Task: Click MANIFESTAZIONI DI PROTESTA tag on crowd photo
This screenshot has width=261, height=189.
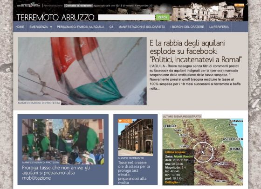Action: pos(41,163)
